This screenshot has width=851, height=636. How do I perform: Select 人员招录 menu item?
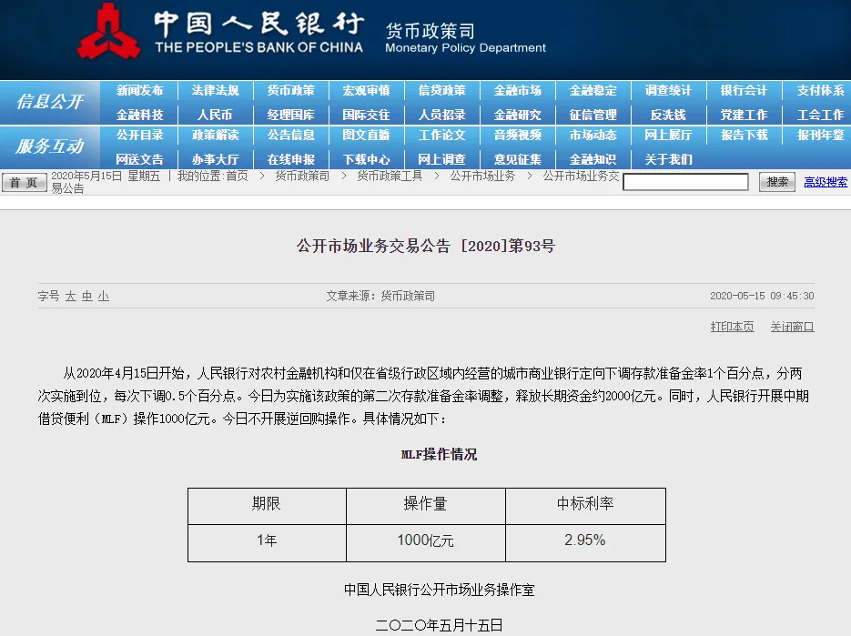click(x=441, y=115)
